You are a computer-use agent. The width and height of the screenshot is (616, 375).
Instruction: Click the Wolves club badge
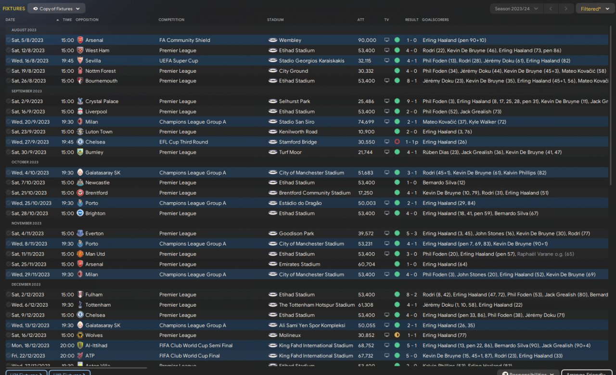80,336
